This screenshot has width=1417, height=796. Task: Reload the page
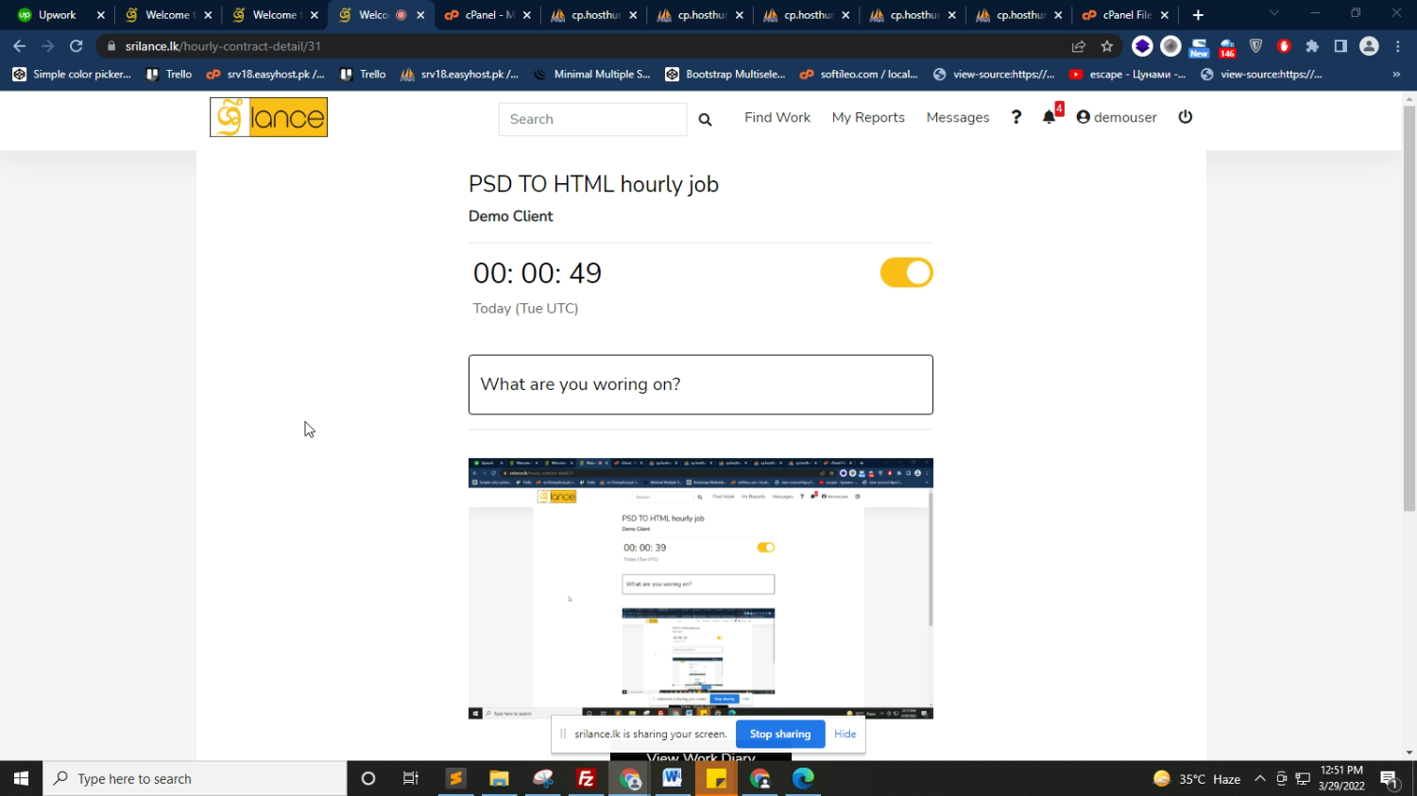click(x=77, y=46)
